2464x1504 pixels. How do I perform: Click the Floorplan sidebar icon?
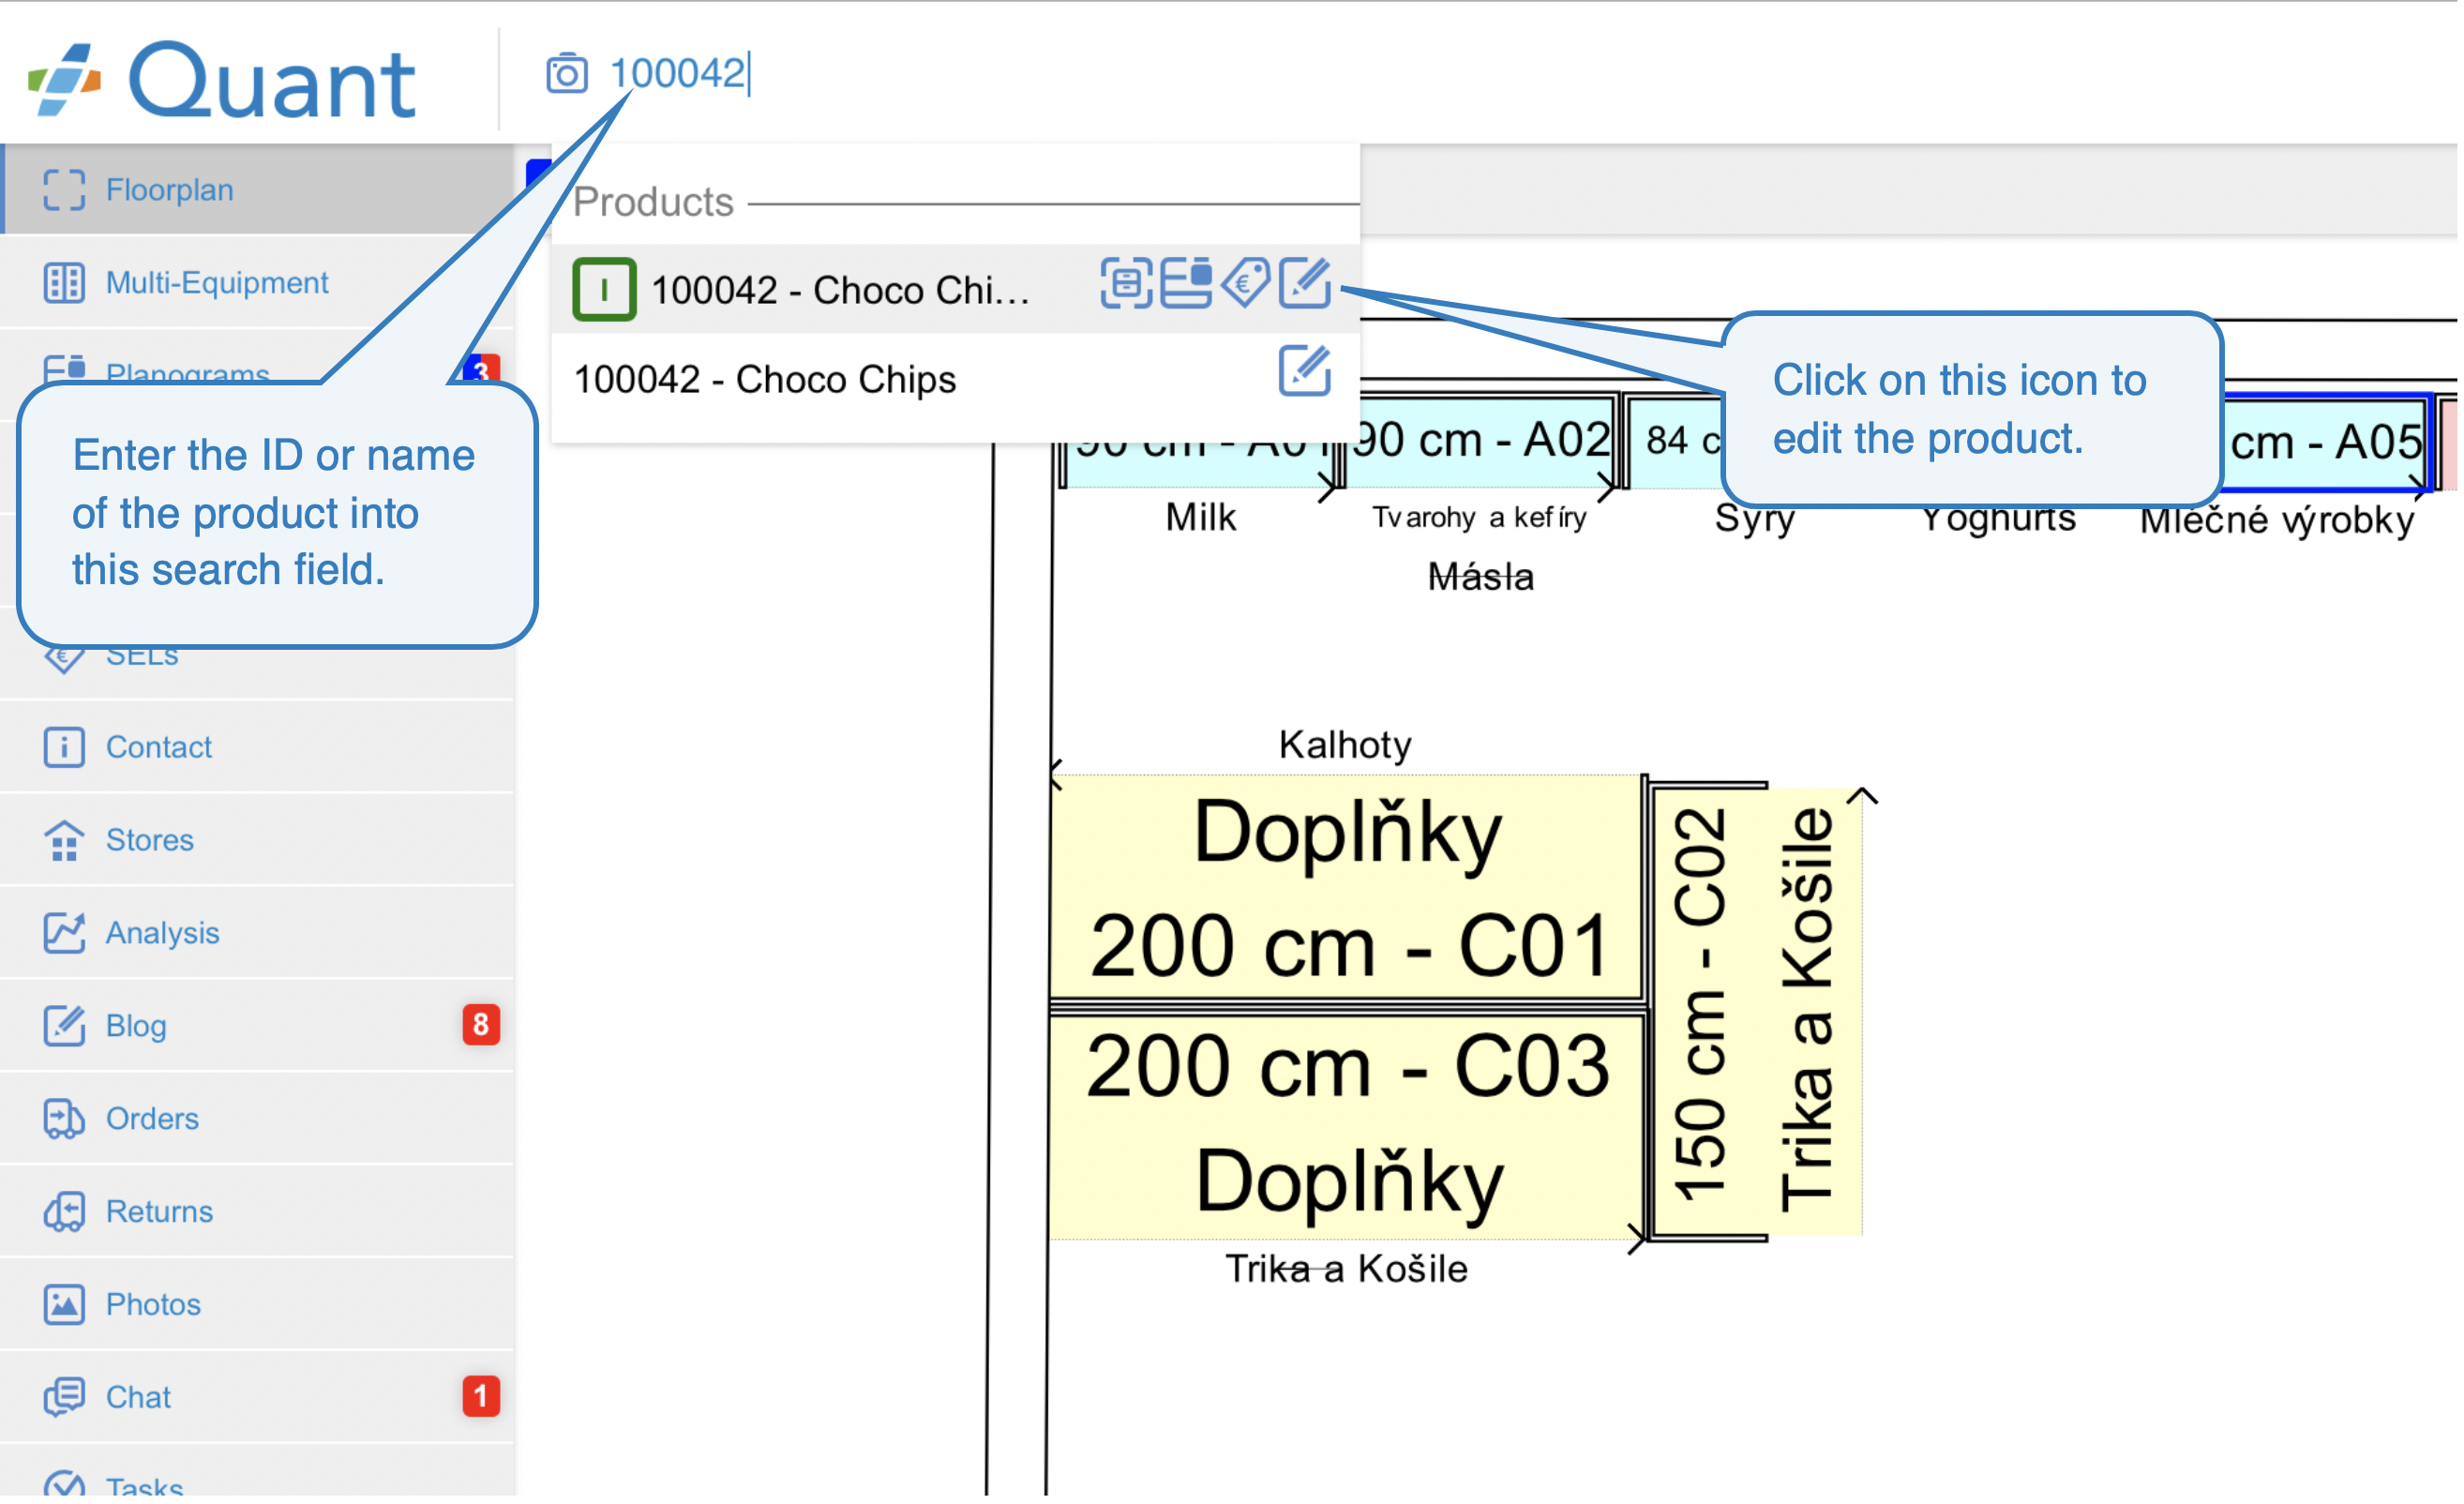pyautogui.click(x=64, y=190)
